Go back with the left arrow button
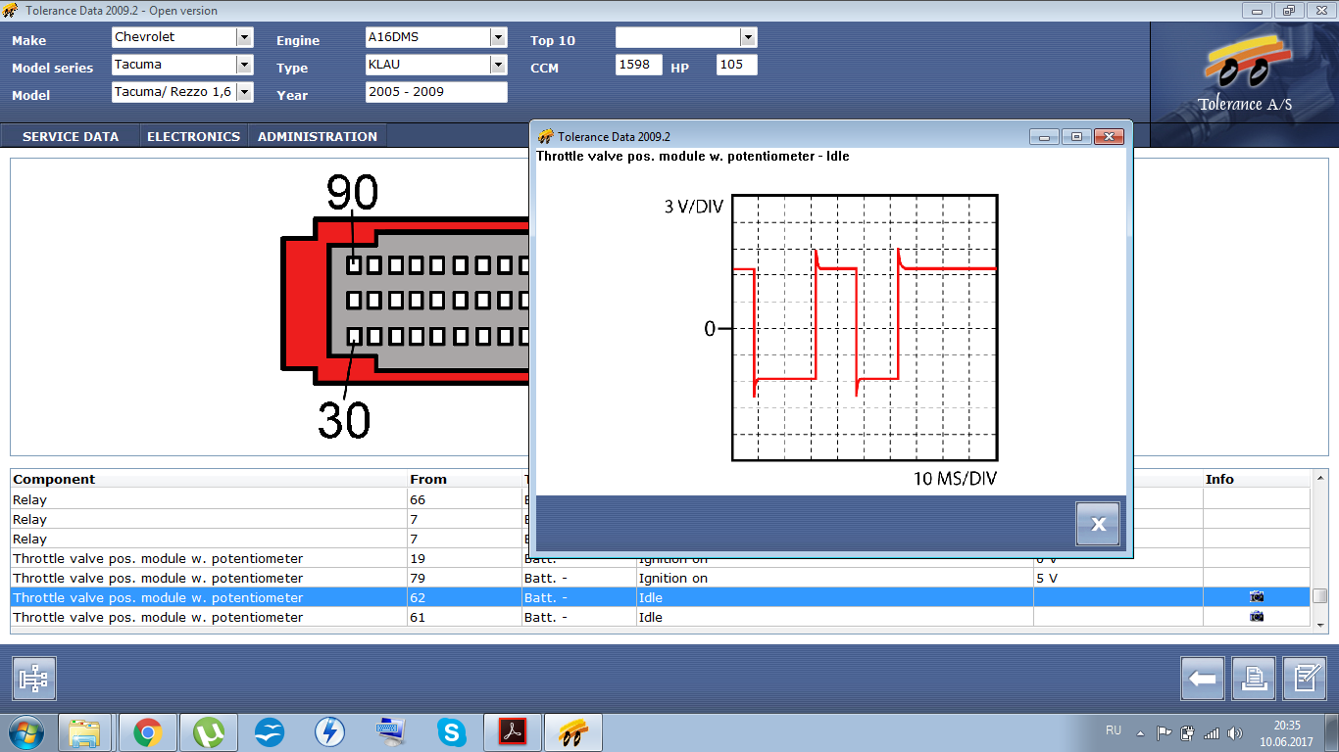The width and height of the screenshot is (1339, 752). [1202, 678]
